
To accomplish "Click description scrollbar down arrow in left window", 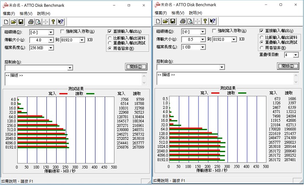I will [144, 83].
